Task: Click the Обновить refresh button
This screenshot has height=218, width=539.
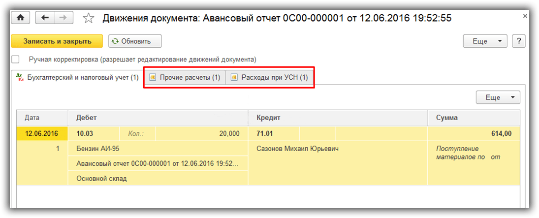Action: click(135, 41)
